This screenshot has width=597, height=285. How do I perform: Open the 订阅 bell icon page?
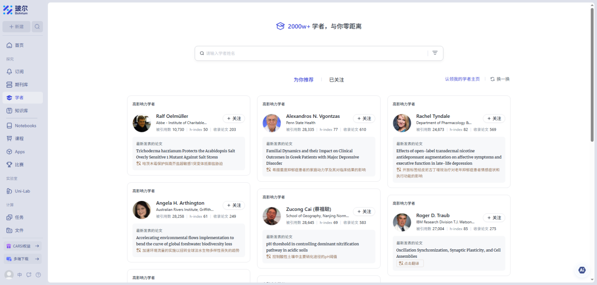19,72
